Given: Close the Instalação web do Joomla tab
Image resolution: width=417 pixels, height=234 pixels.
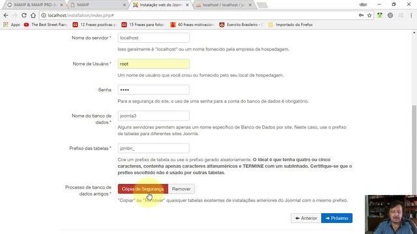Looking at the screenshot, I should [187, 5].
